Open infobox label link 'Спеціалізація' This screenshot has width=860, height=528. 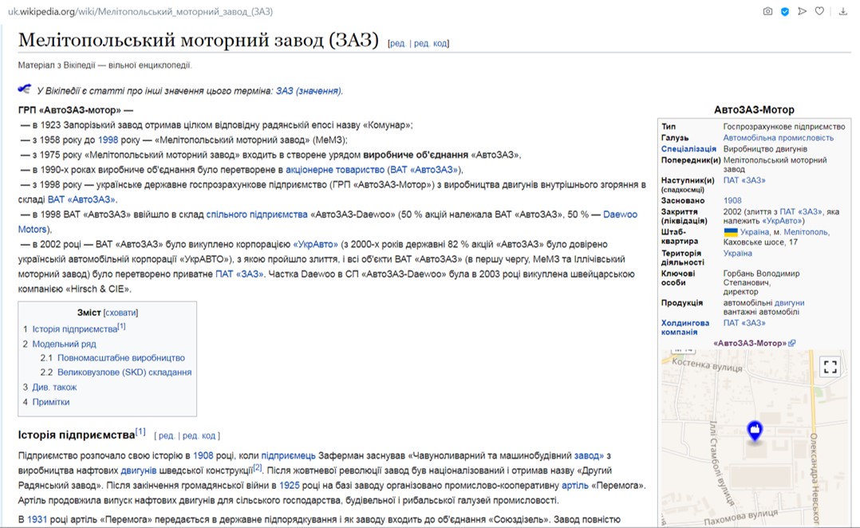pos(688,149)
